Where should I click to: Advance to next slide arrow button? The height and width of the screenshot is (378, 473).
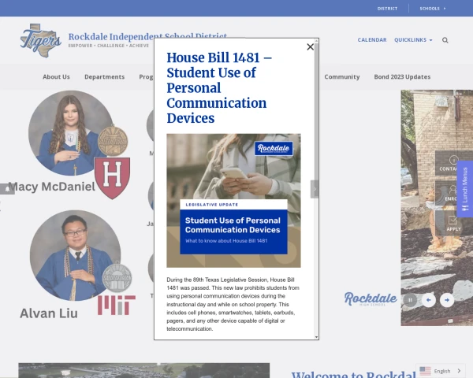click(447, 300)
